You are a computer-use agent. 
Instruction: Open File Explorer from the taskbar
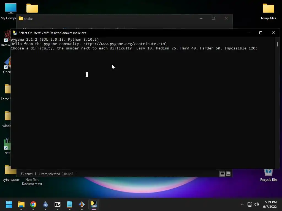pos(21,204)
